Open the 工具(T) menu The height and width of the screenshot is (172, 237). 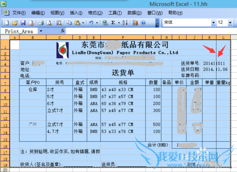(115, 13)
